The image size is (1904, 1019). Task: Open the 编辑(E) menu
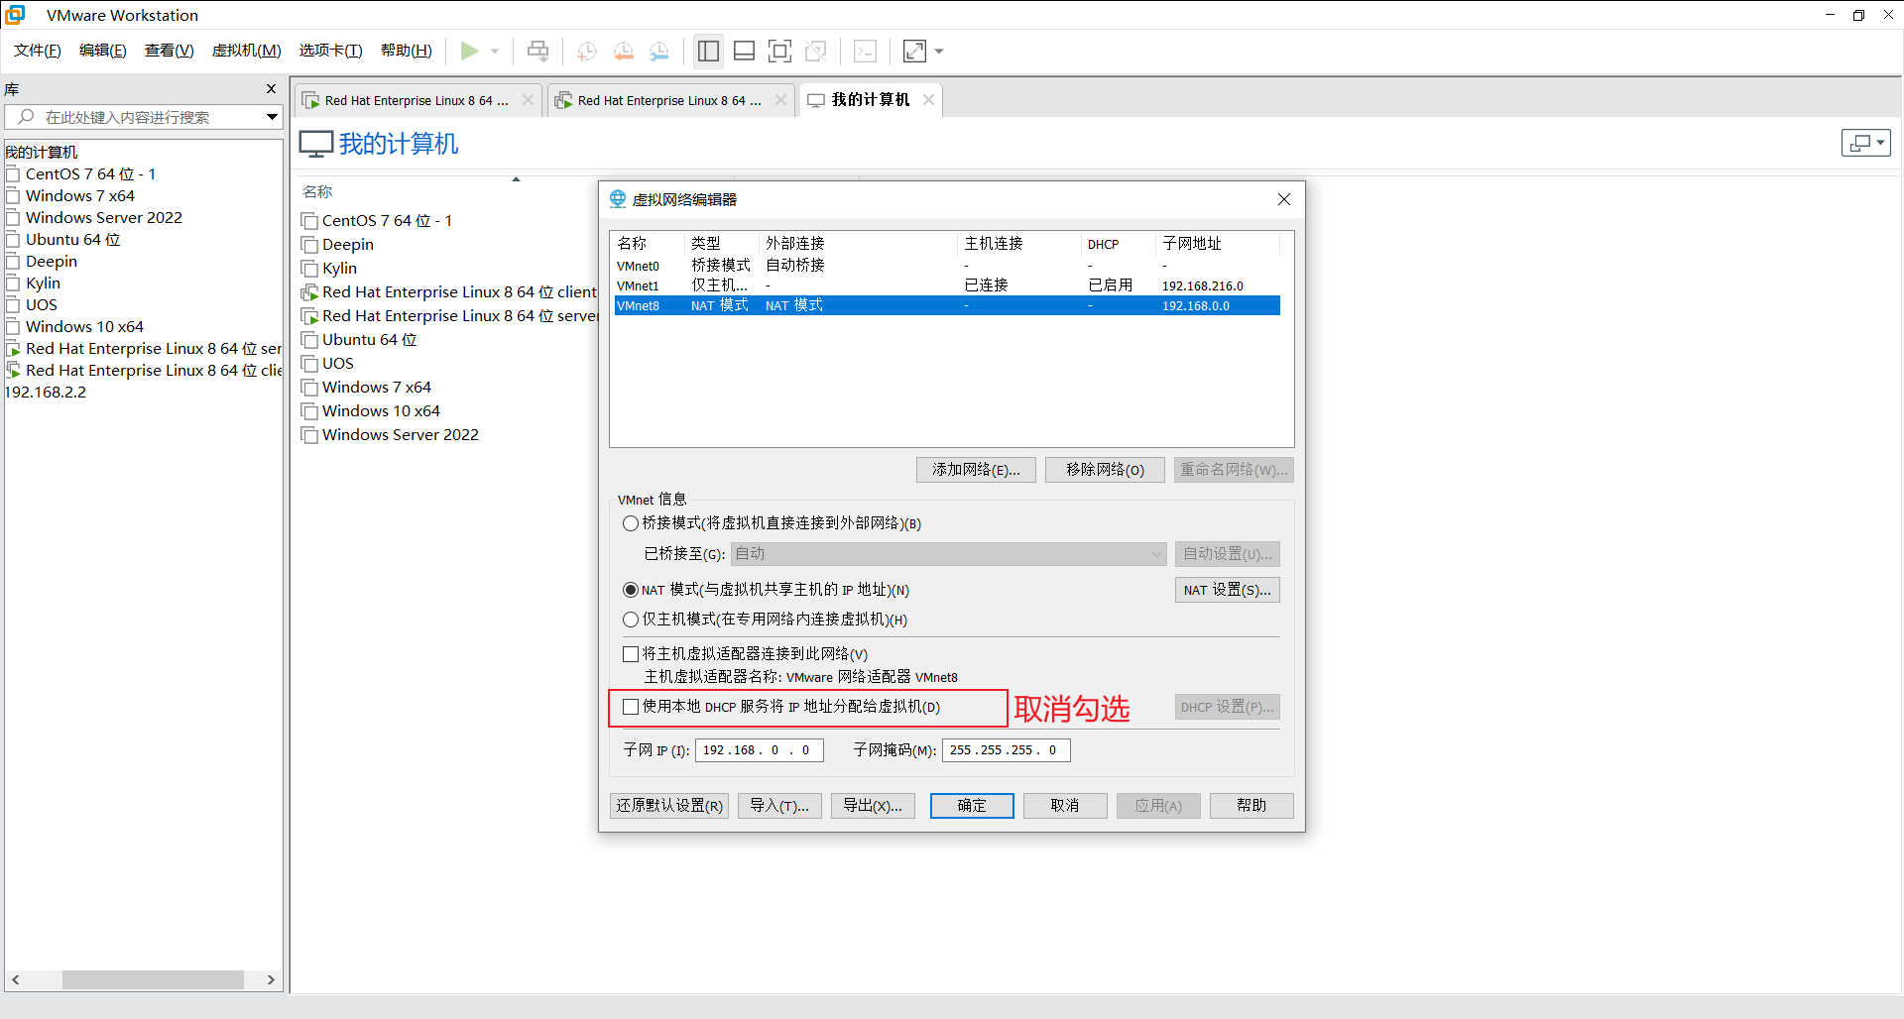[103, 51]
